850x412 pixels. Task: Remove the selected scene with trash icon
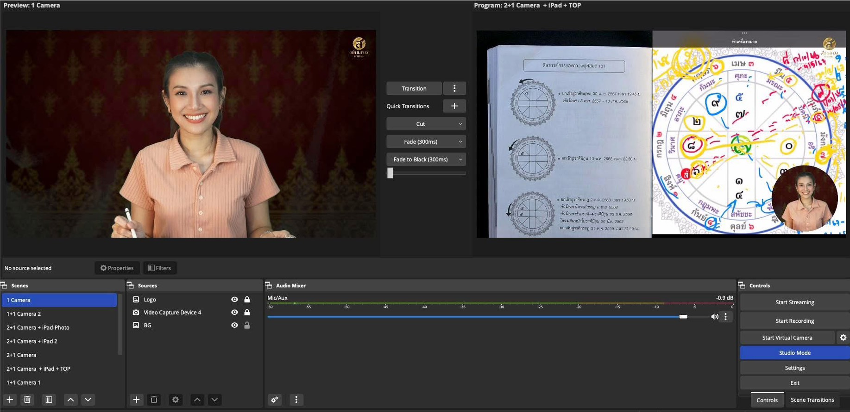click(x=27, y=400)
